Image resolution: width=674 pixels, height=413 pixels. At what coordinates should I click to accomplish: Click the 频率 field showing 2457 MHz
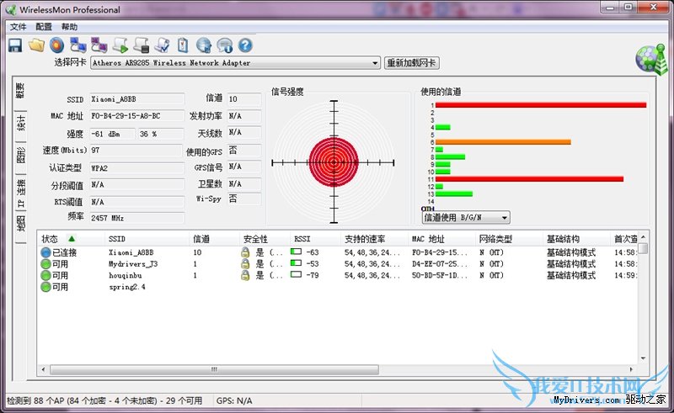coord(136,218)
